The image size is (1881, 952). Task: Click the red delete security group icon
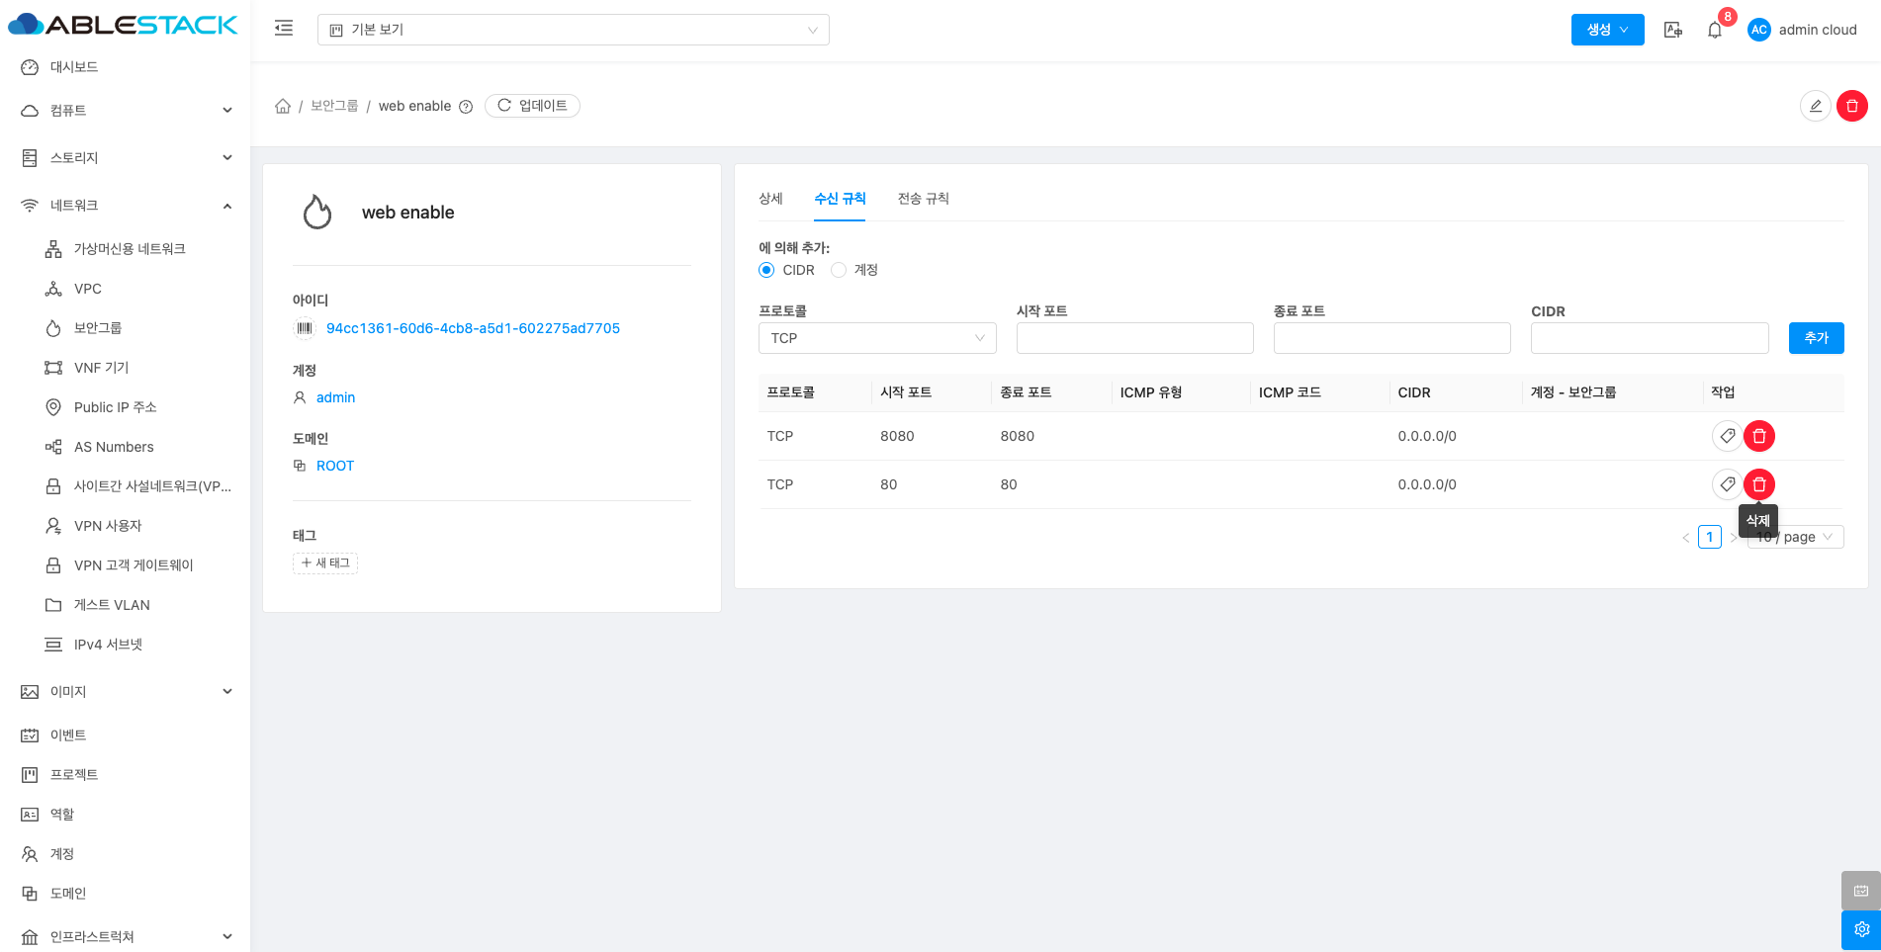[1851, 106]
